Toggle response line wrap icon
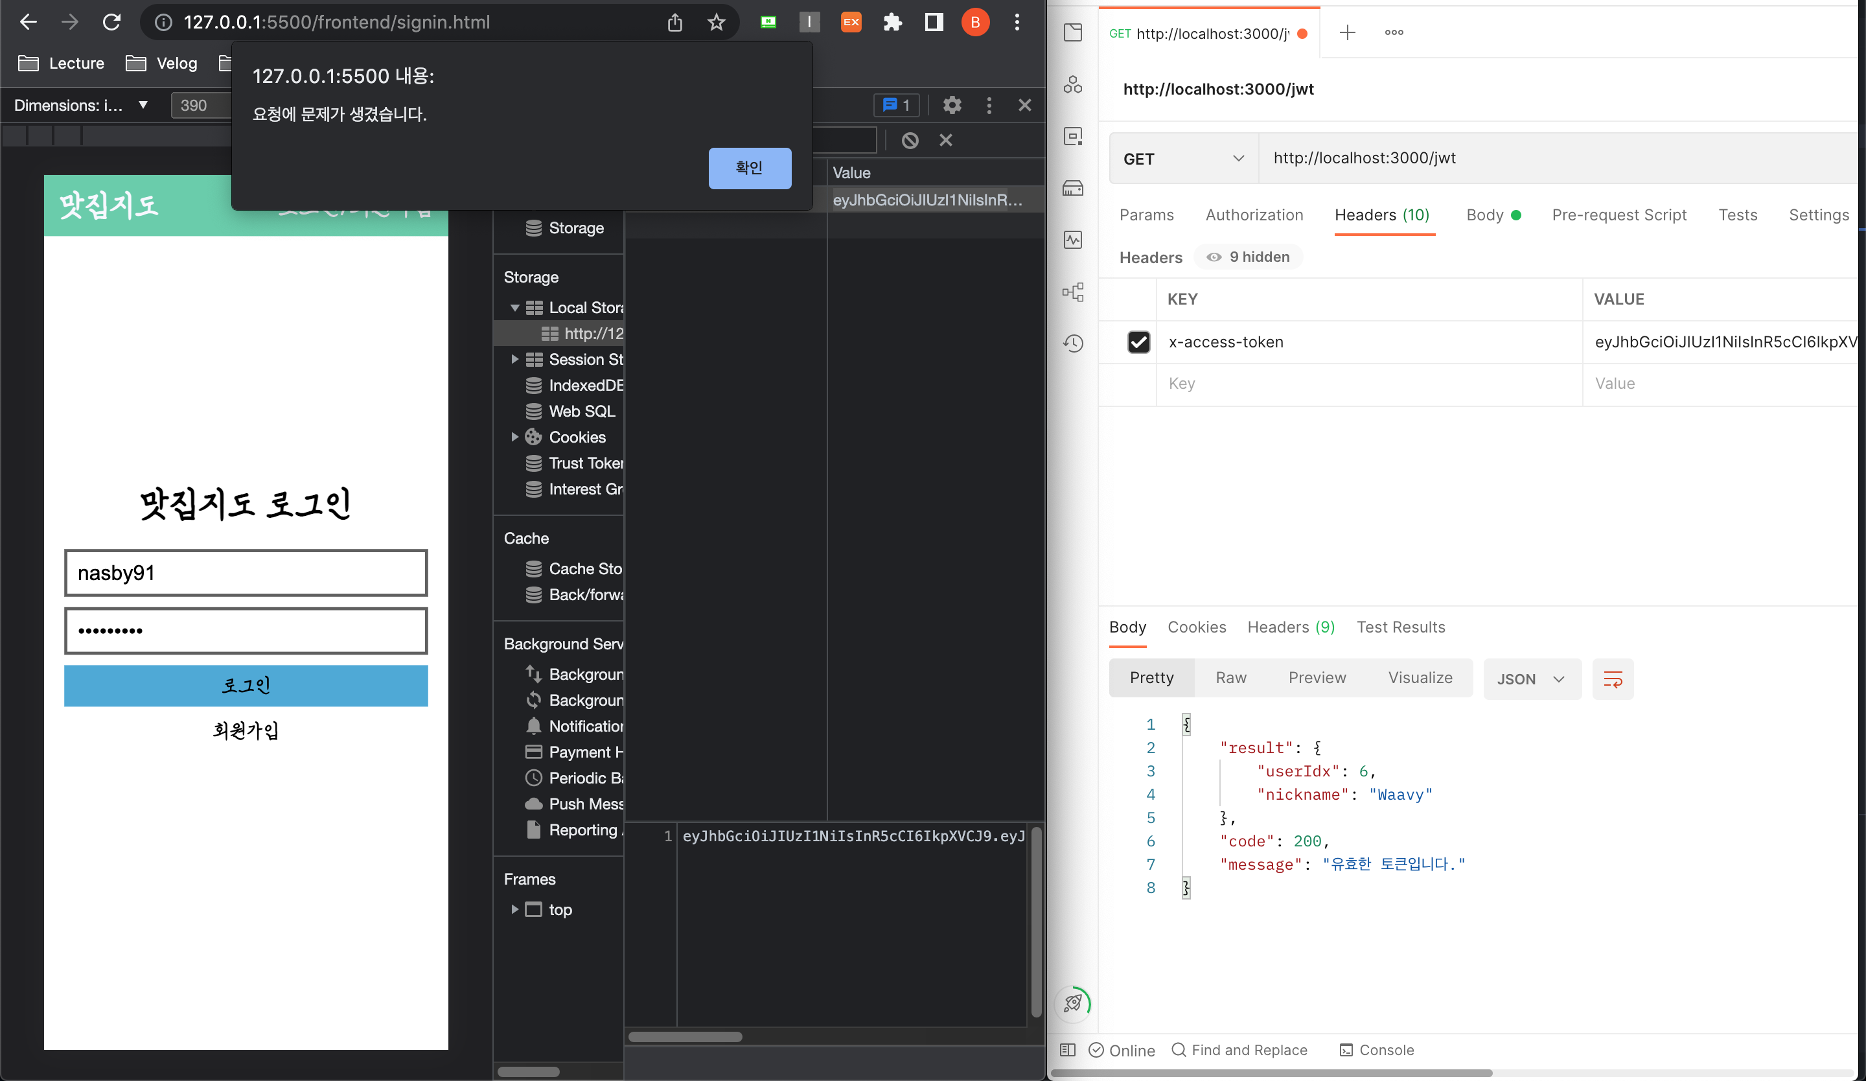The height and width of the screenshot is (1081, 1866). [1612, 678]
